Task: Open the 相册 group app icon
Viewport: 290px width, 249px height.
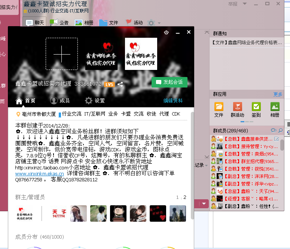Action: (x=275, y=110)
